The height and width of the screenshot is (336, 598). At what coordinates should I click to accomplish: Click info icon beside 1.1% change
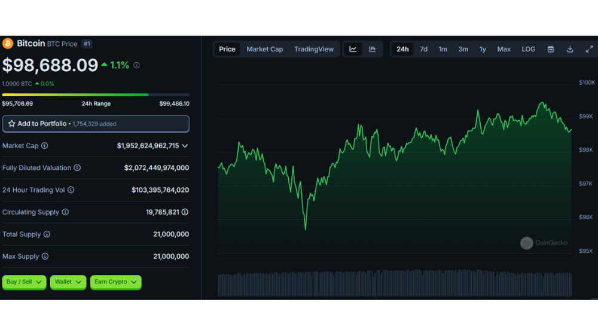coord(136,66)
